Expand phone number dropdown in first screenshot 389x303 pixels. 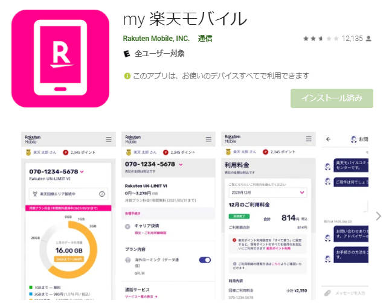click(82, 171)
